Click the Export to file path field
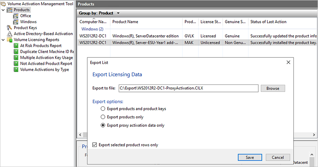This screenshot has width=318, height=167. (188, 88)
